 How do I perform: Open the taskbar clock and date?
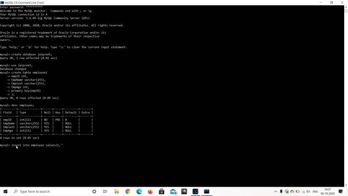[327, 191]
